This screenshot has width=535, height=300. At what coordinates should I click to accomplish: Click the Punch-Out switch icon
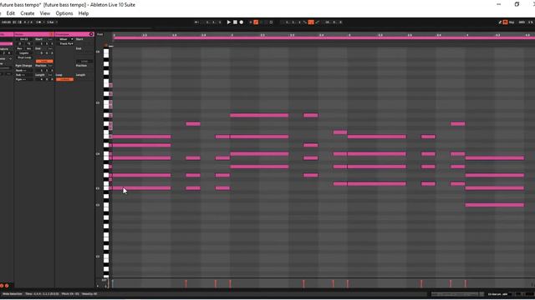coord(318,22)
